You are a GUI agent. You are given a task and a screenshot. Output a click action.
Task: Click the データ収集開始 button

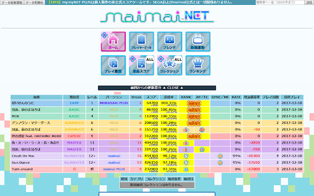pos(12,2)
